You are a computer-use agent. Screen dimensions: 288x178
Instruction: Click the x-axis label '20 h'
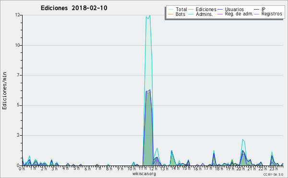[x=240, y=168]
